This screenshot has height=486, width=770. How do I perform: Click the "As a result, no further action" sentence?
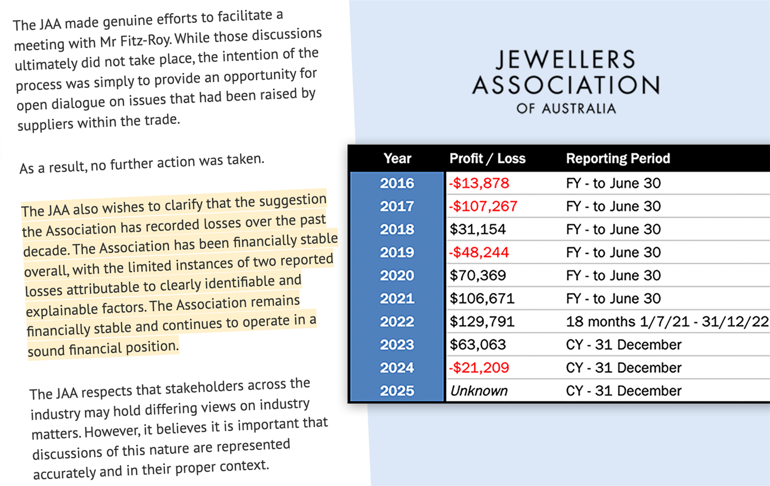pos(142,164)
